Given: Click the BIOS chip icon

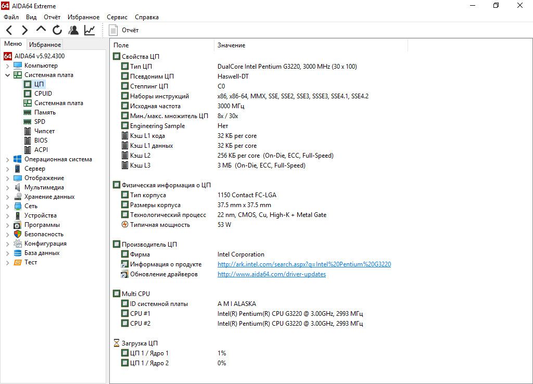Looking at the screenshot, I should (28, 140).
